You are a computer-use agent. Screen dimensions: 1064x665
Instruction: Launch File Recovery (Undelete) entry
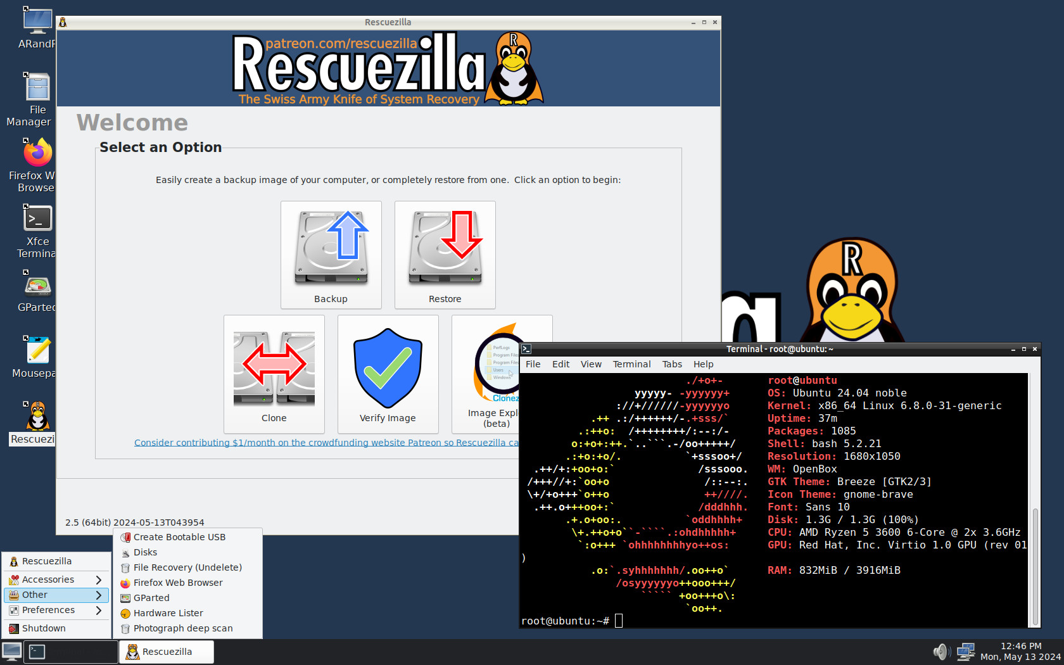[187, 567]
